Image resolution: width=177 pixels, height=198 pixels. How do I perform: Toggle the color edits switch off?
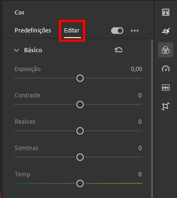click(x=117, y=31)
